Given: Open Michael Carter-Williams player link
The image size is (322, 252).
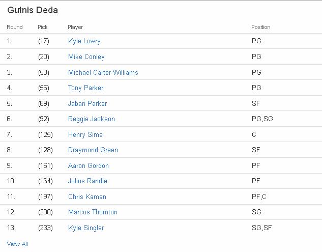Looking at the screenshot, I should [103, 73].
